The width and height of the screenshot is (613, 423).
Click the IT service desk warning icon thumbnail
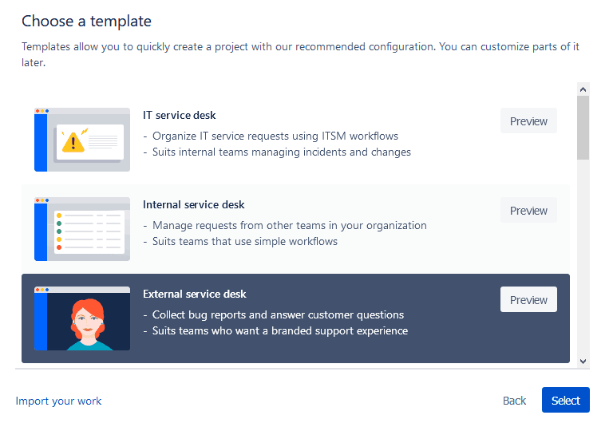pos(82,140)
